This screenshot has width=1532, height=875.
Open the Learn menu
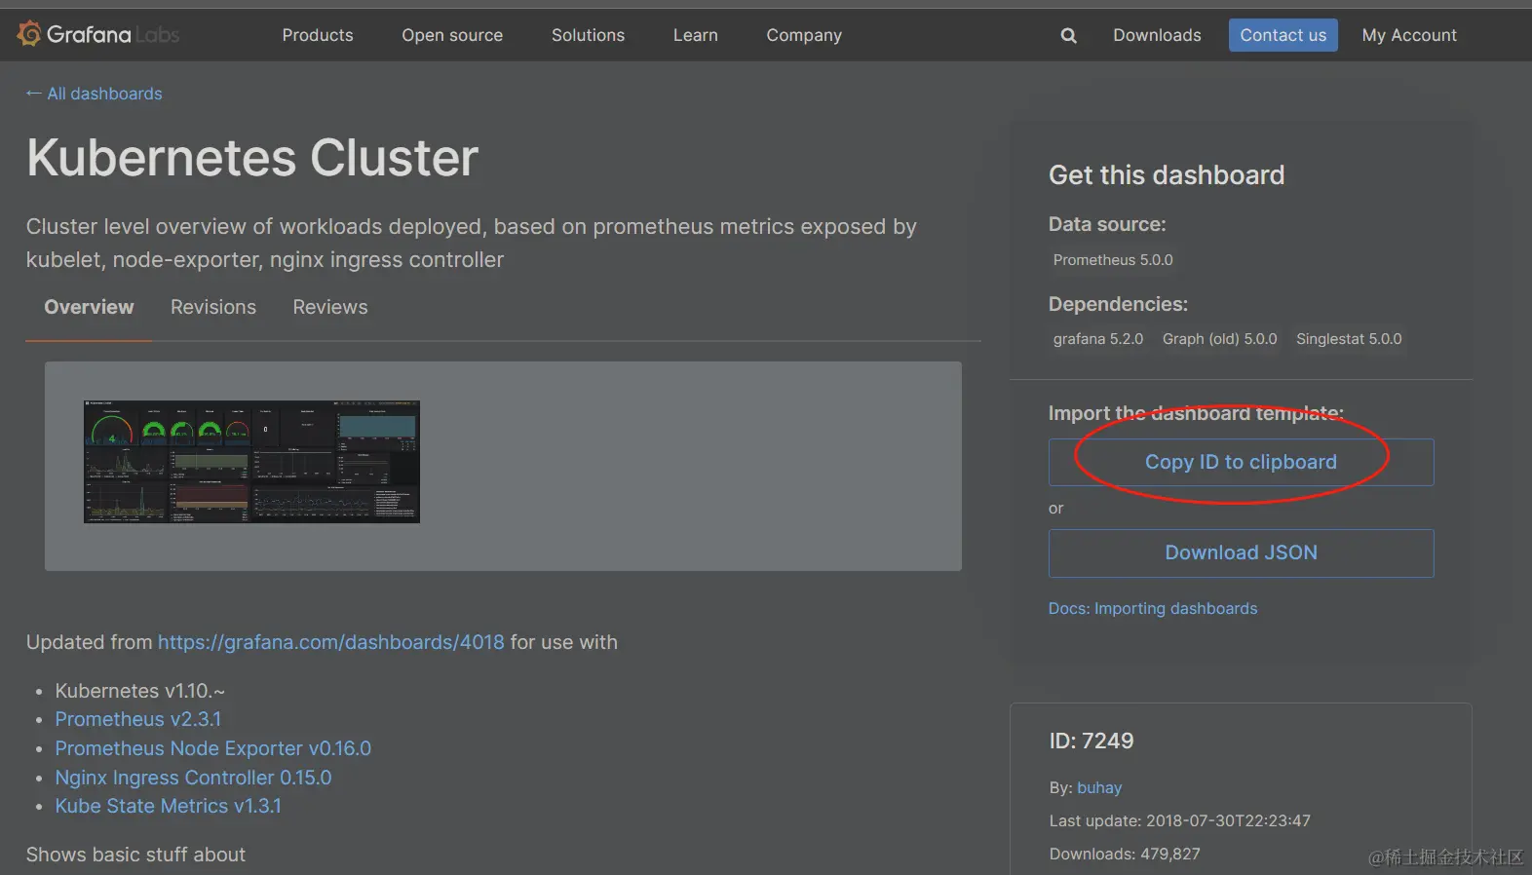(x=695, y=35)
